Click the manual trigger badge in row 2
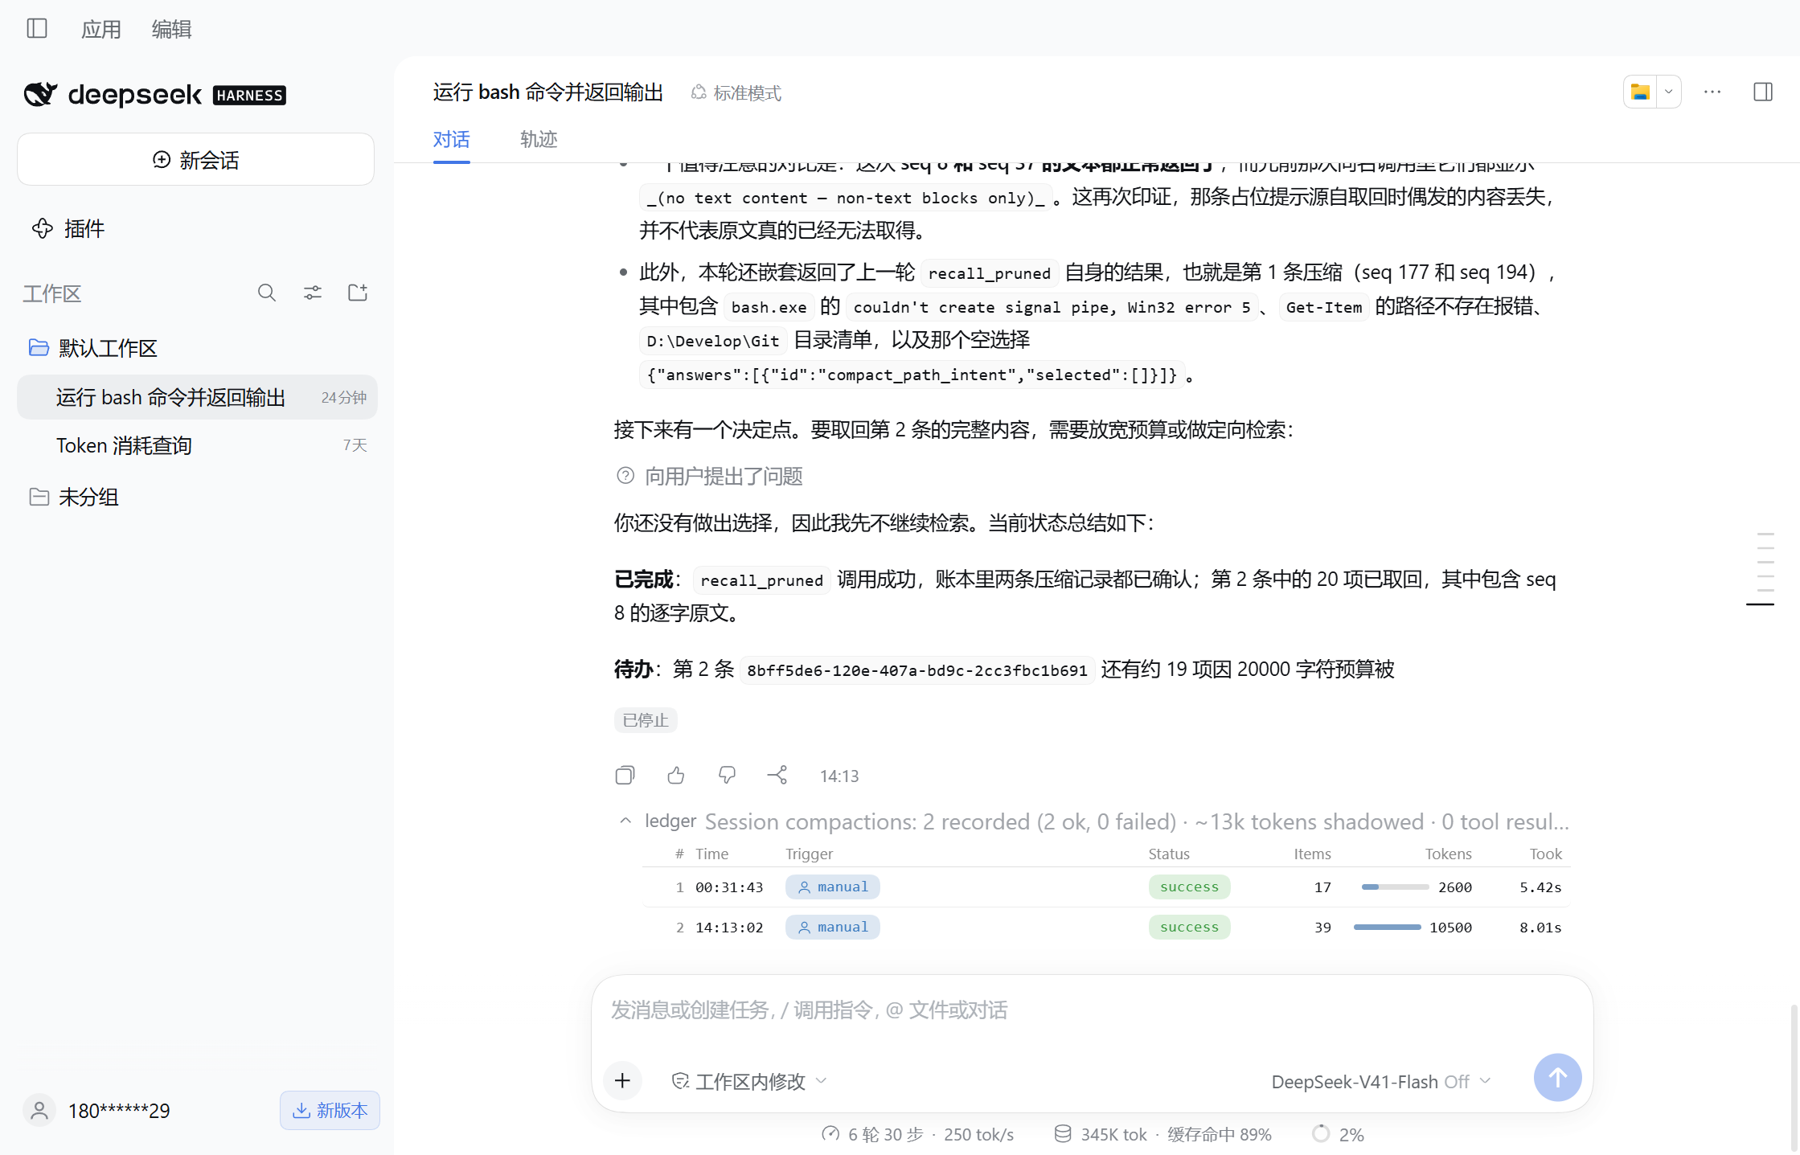This screenshot has height=1155, width=1800. (833, 928)
